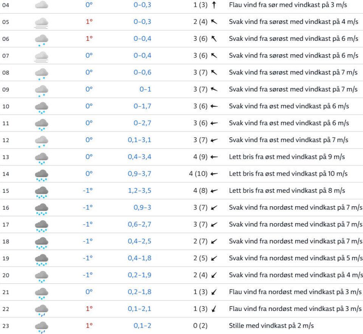Click the south wind arrow for hour 04
The width and height of the screenshot is (363, 334).
click(x=214, y=5)
